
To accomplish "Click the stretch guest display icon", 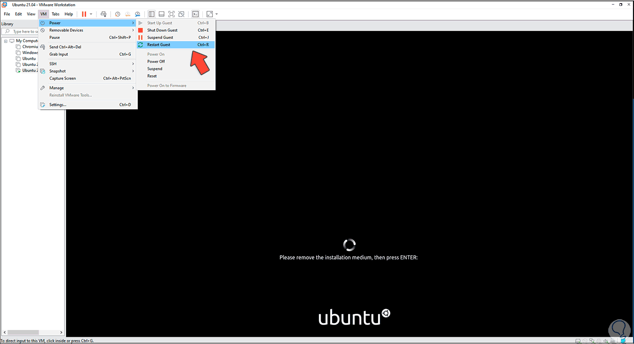I will point(210,14).
